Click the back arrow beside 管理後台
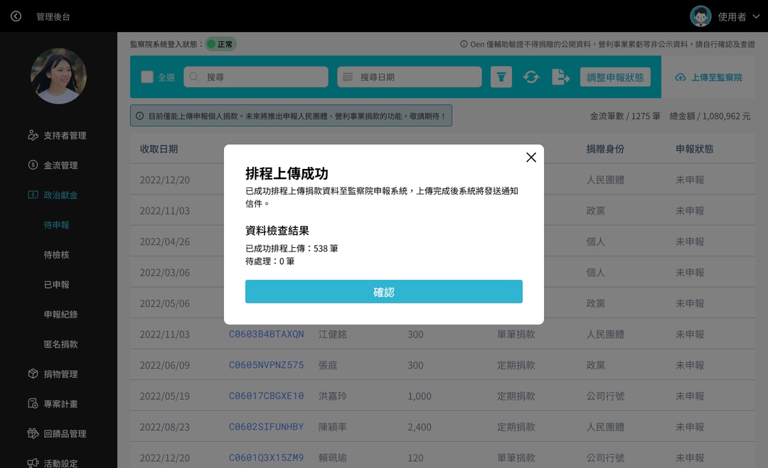The image size is (768, 468). pyautogui.click(x=16, y=16)
